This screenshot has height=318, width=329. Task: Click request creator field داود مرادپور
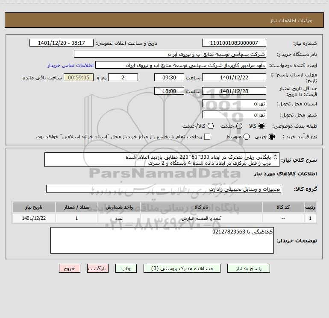pos(181,65)
